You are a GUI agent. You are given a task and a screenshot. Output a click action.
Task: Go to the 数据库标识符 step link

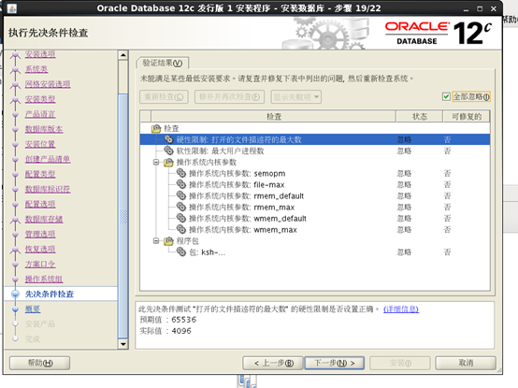coord(48,189)
